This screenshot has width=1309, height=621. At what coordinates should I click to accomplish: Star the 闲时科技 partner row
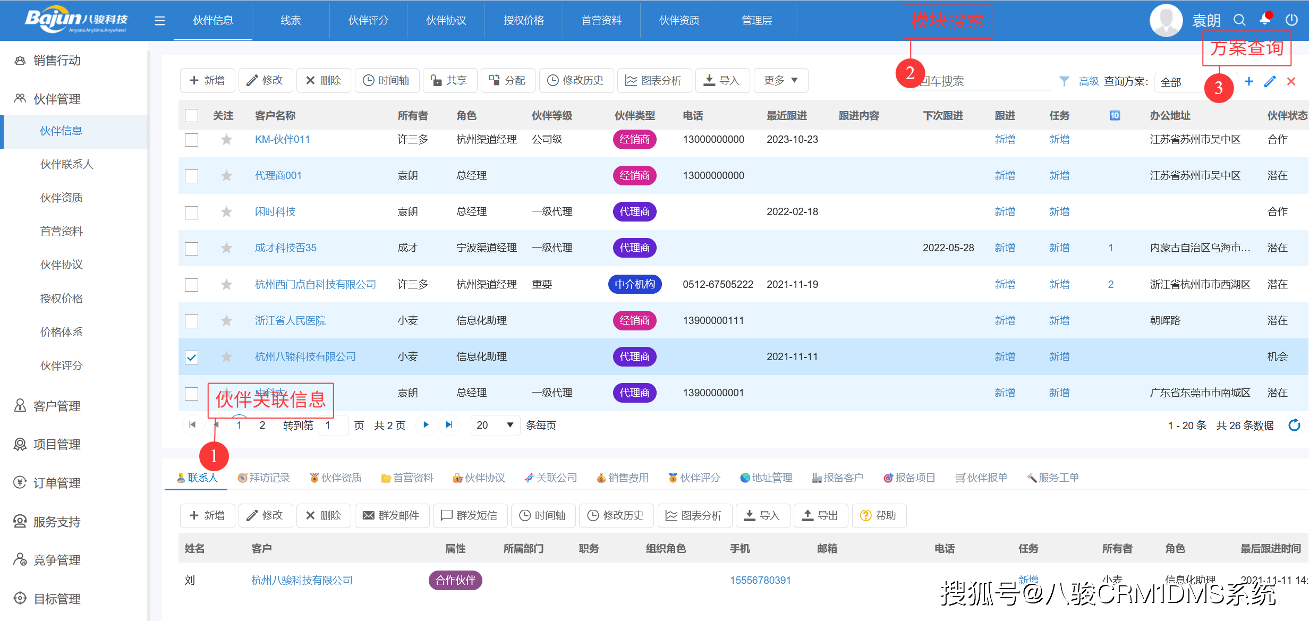[226, 212]
